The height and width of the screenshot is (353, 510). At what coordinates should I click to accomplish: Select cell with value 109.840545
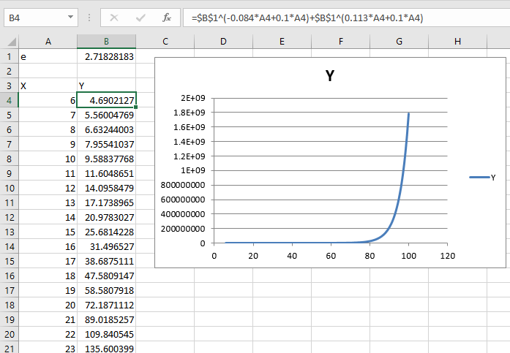(106, 334)
